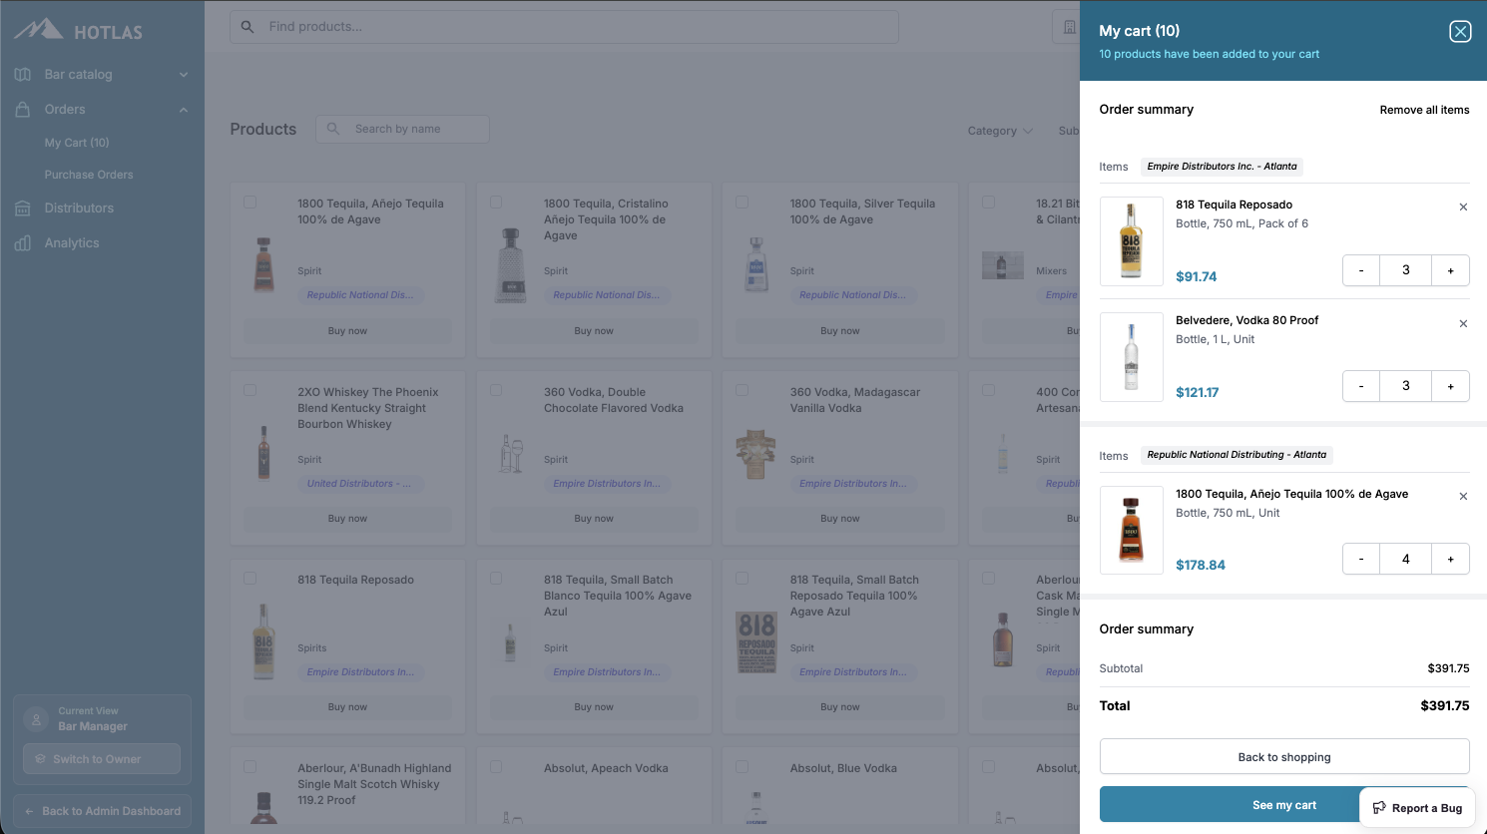Click the Bar Manager avatar icon

click(35, 718)
